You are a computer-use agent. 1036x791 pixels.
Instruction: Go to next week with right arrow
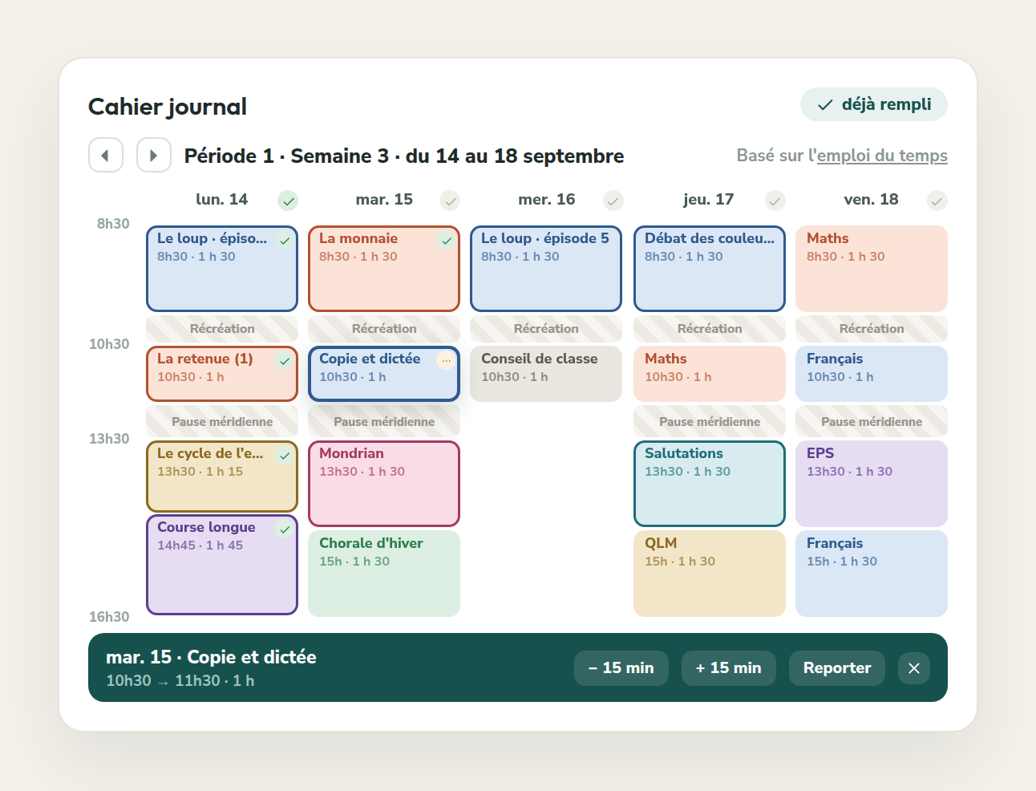pos(154,155)
